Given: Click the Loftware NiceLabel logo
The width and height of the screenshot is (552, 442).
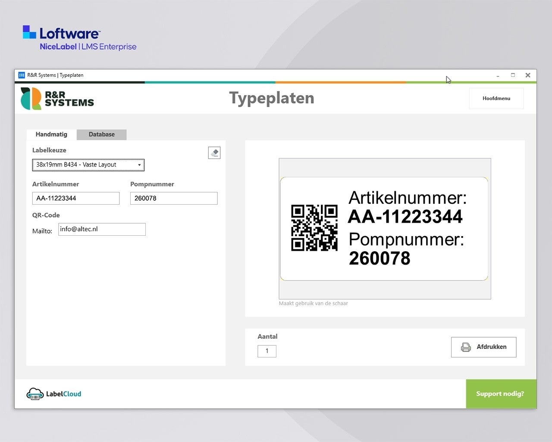Looking at the screenshot, I should click(x=79, y=38).
